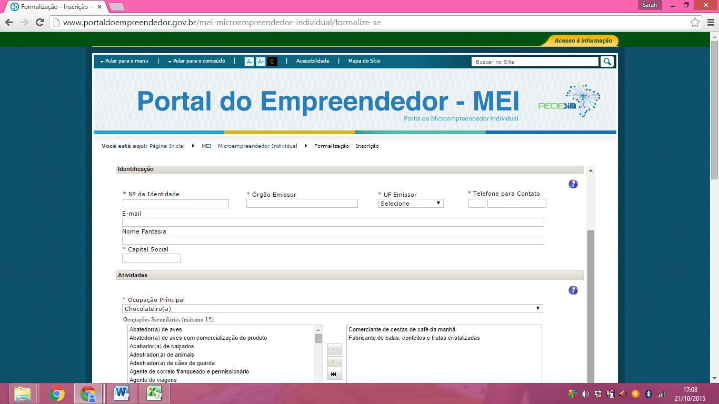Click the Nome Fantasia input field
Screen dimensions: 719x404
[x=333, y=240]
